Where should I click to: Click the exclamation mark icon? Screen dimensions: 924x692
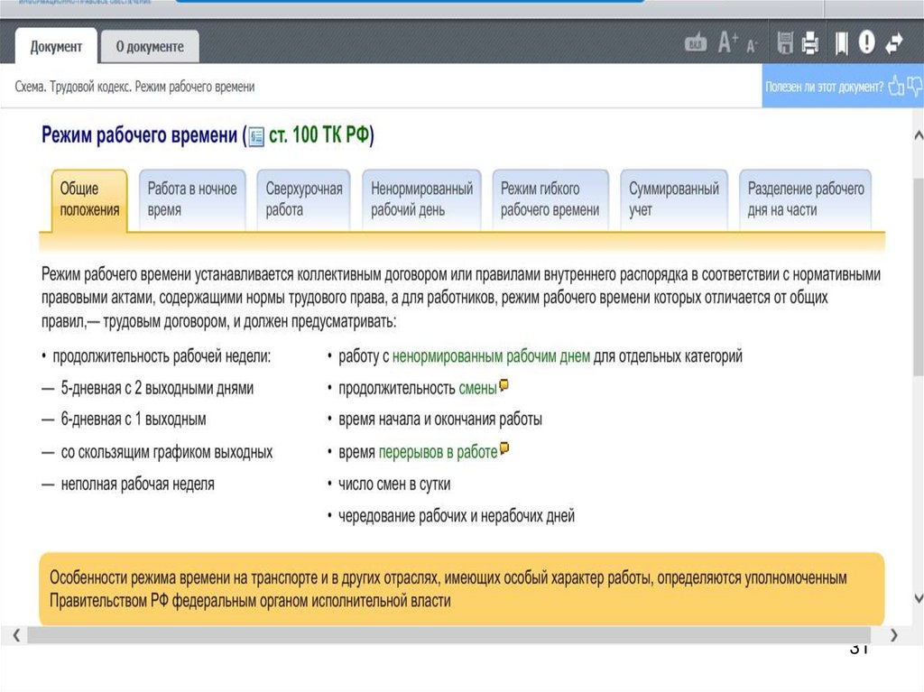click(x=867, y=42)
